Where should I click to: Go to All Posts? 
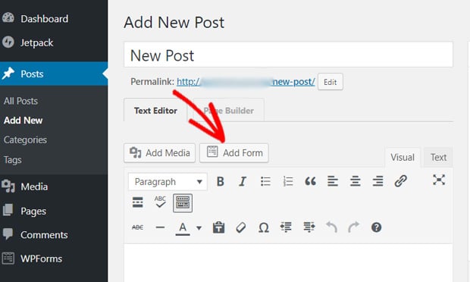20,101
